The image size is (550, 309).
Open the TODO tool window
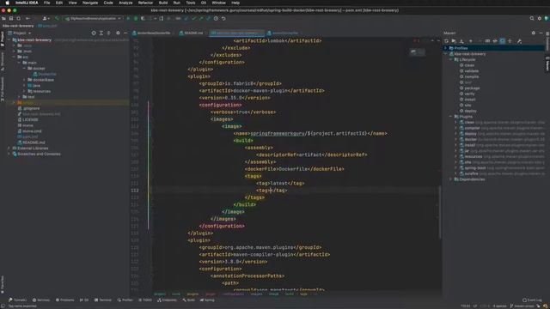(145, 300)
